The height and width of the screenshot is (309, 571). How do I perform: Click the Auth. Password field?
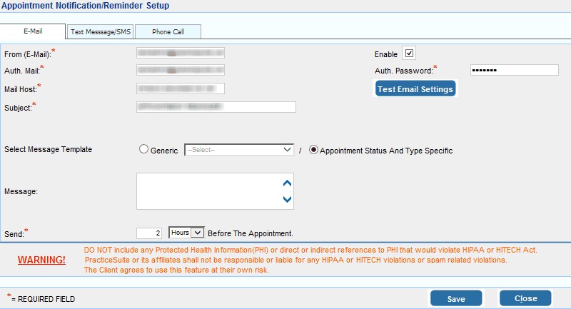pos(514,70)
